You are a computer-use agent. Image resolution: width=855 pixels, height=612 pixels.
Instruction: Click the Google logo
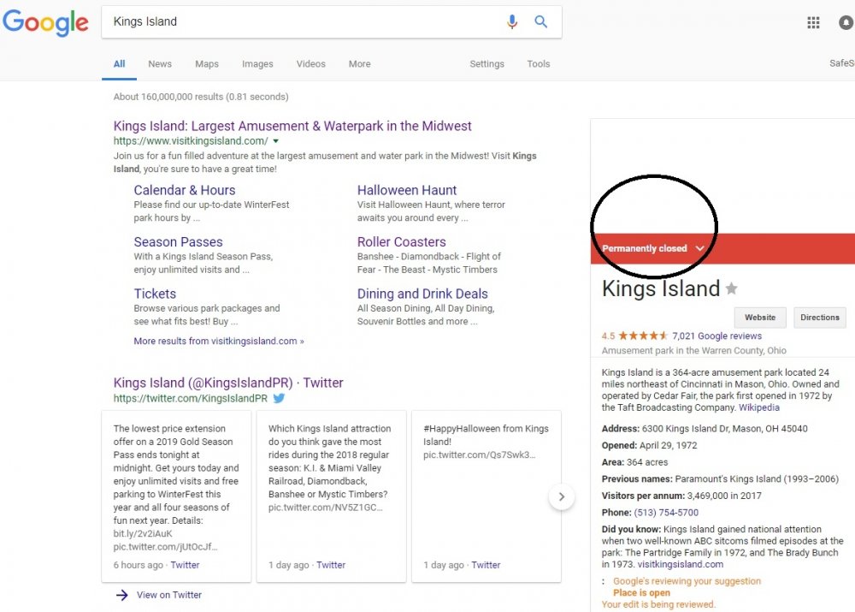pyautogui.click(x=45, y=22)
